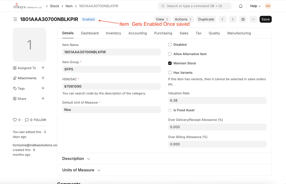Image resolution: width=286 pixels, height=184 pixels.
Task: Go to Stock in the breadcrumb
Action: click(54, 6)
